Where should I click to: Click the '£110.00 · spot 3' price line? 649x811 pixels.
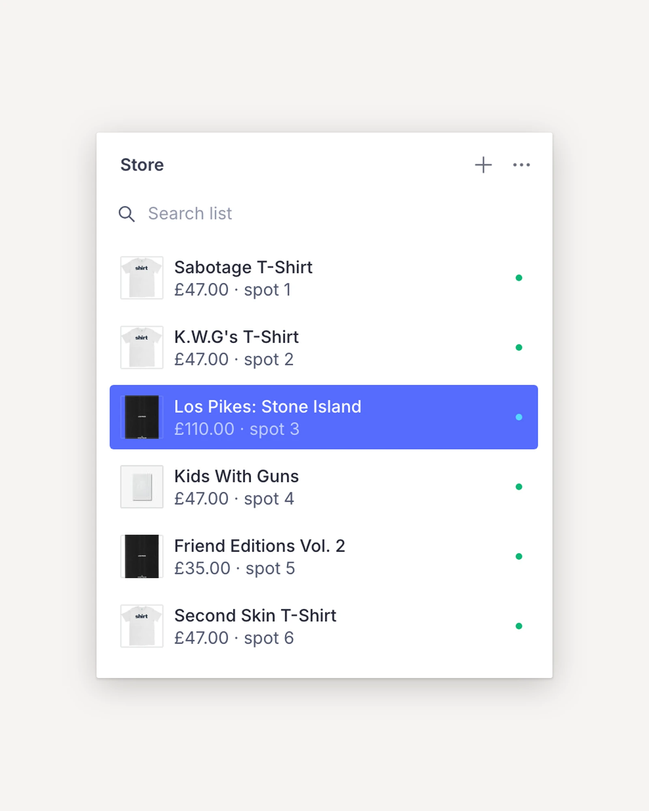[237, 429]
